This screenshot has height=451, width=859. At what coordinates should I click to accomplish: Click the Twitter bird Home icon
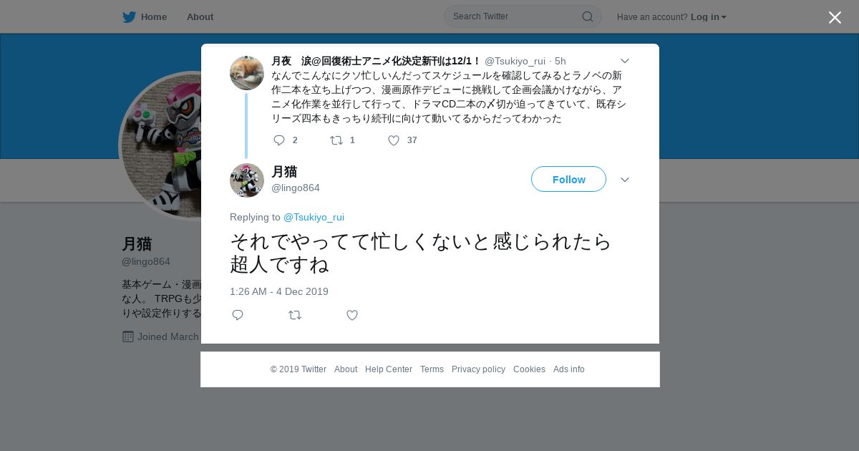coord(129,16)
